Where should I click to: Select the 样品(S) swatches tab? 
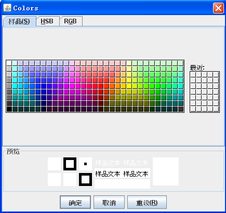coord(19,21)
